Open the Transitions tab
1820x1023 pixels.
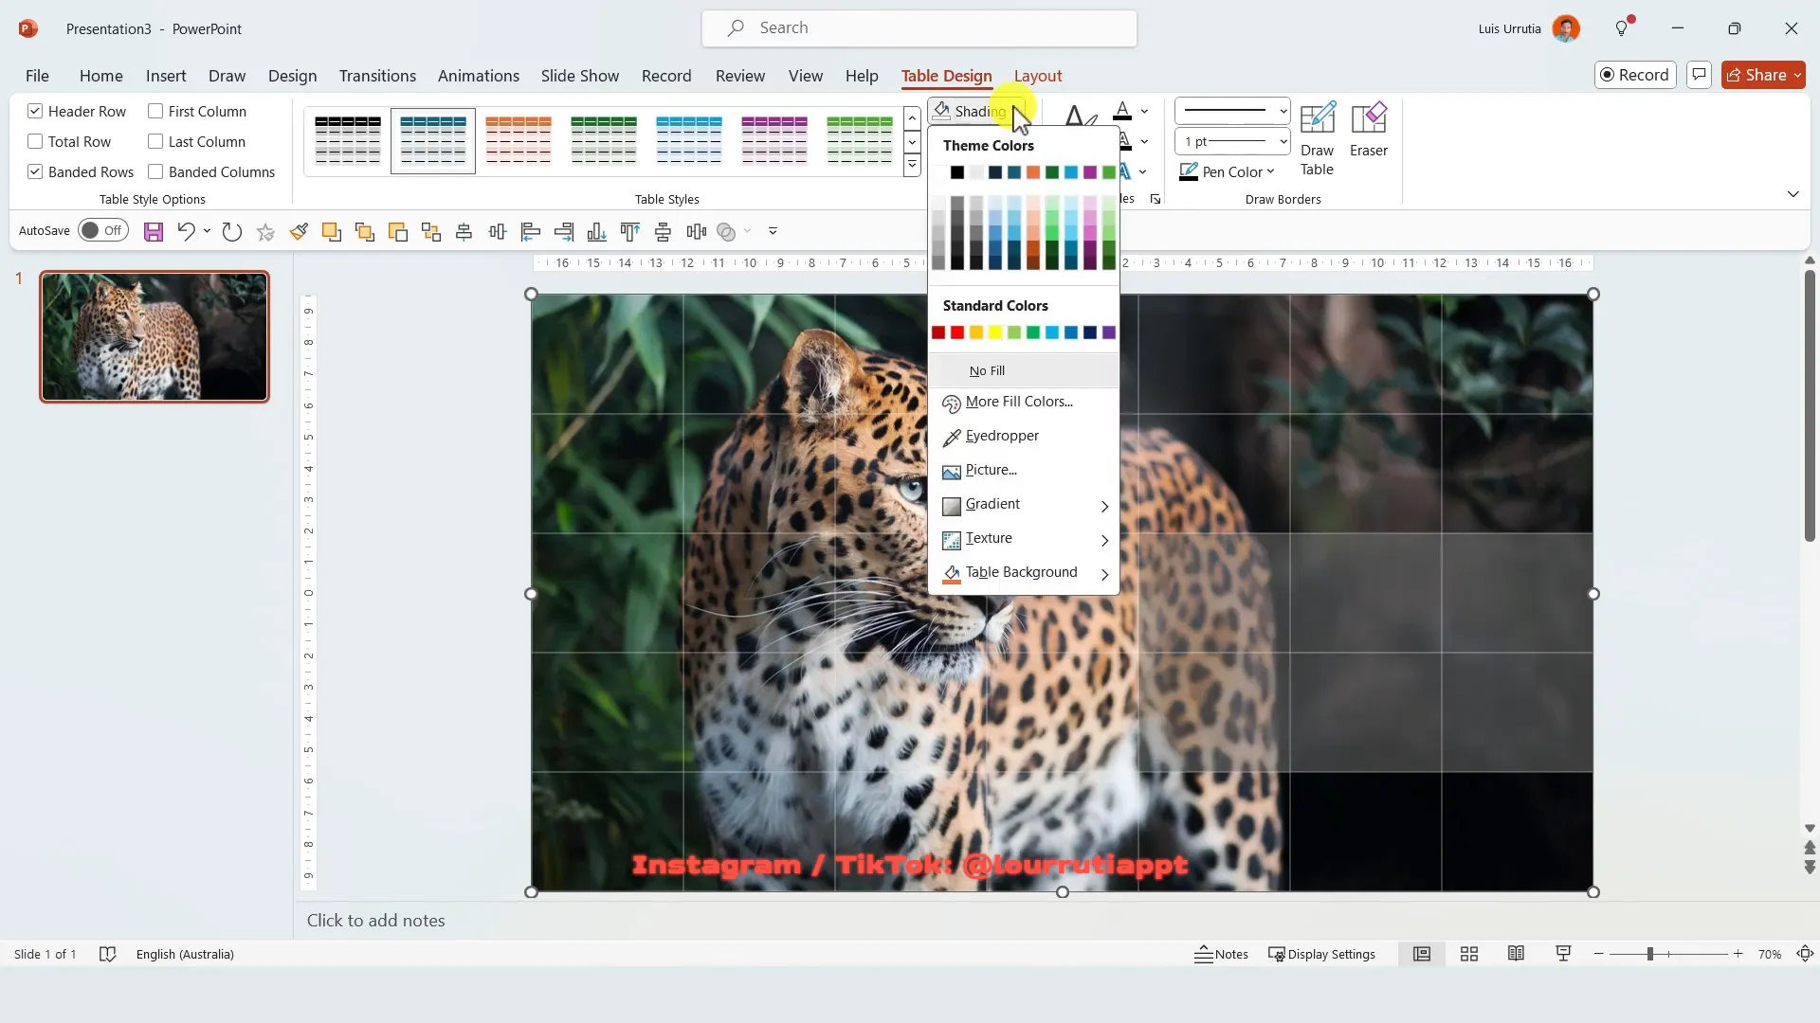click(x=377, y=76)
